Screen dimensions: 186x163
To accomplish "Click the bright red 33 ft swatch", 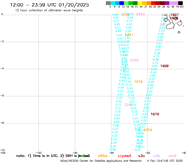I will point(153,3).
